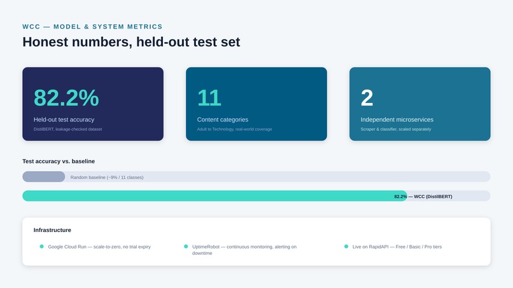513x288 pixels.
Task: Click the gray random baseline bar fill
Action: point(43,177)
